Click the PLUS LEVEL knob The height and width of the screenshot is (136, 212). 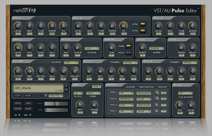[x=191, y=104]
